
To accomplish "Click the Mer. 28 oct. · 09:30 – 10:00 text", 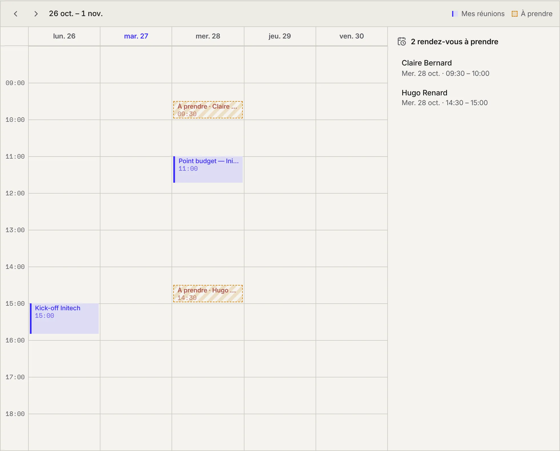I will coord(446,74).
